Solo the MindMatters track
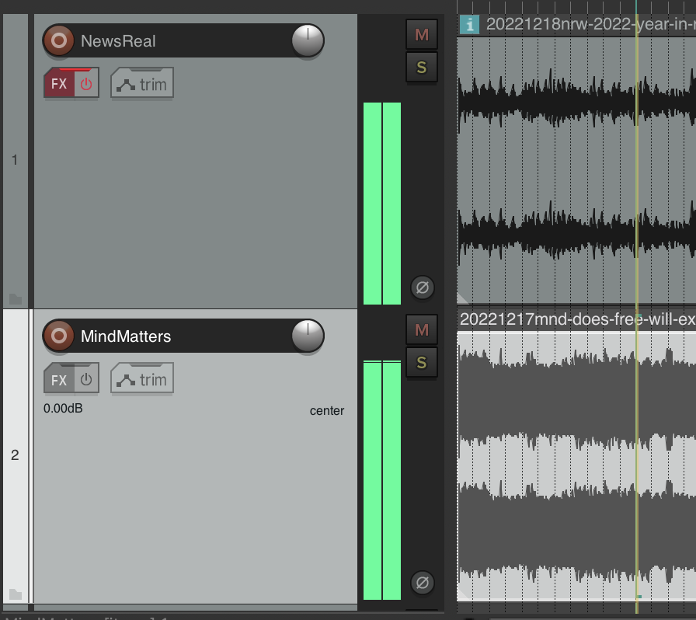This screenshot has height=620, width=696. click(422, 363)
